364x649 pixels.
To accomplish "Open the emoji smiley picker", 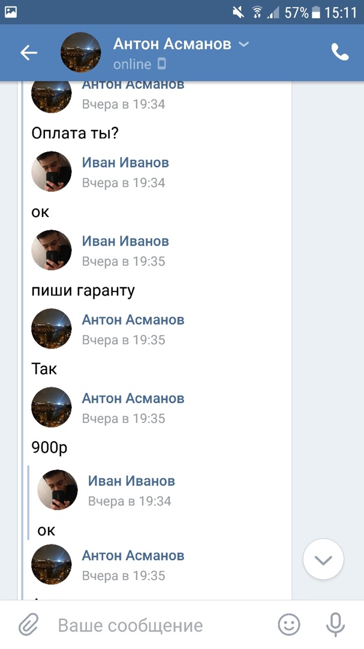I will pyautogui.click(x=289, y=624).
